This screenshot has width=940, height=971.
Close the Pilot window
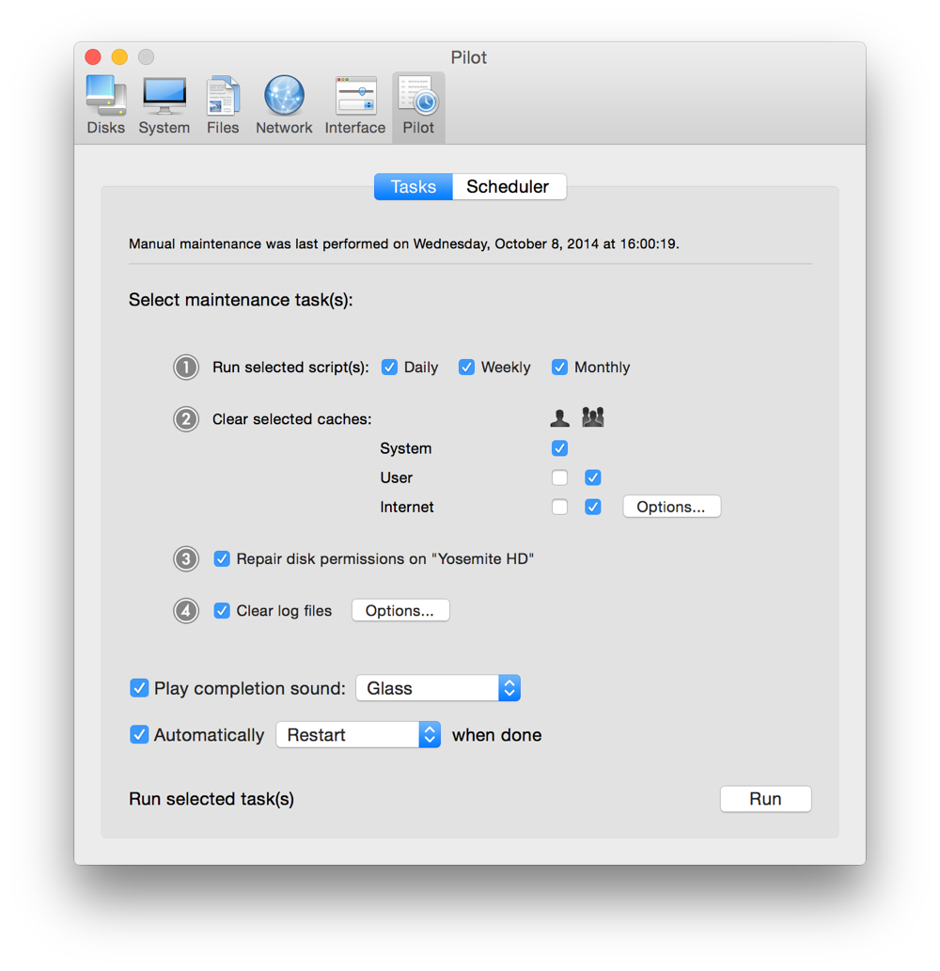point(93,57)
